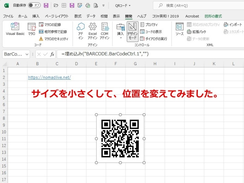Switch to the 数式 tab
244x183 pixels.
pos(78,16)
